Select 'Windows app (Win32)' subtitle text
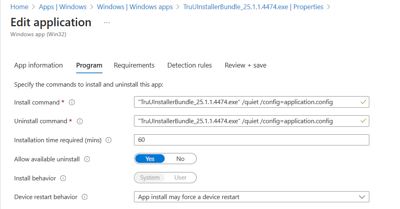 [38, 34]
